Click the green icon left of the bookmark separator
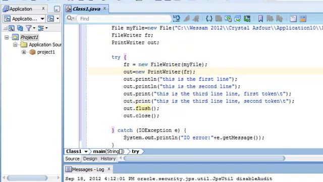The width and height of the screenshot is (323, 182). (247, 19)
